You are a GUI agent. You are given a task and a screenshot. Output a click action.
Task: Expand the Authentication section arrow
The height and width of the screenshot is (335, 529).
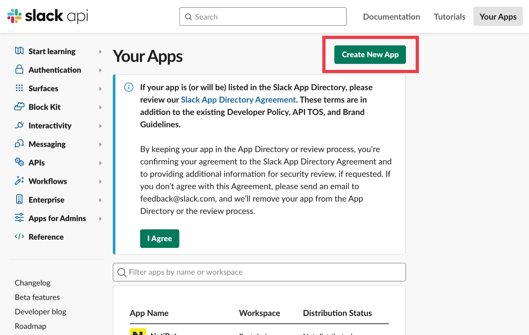click(100, 70)
